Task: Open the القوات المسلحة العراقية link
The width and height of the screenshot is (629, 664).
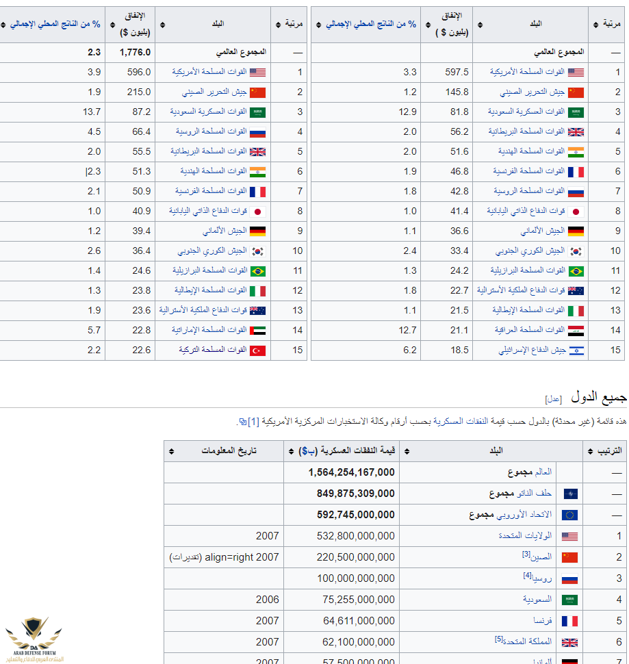Action: (530, 330)
